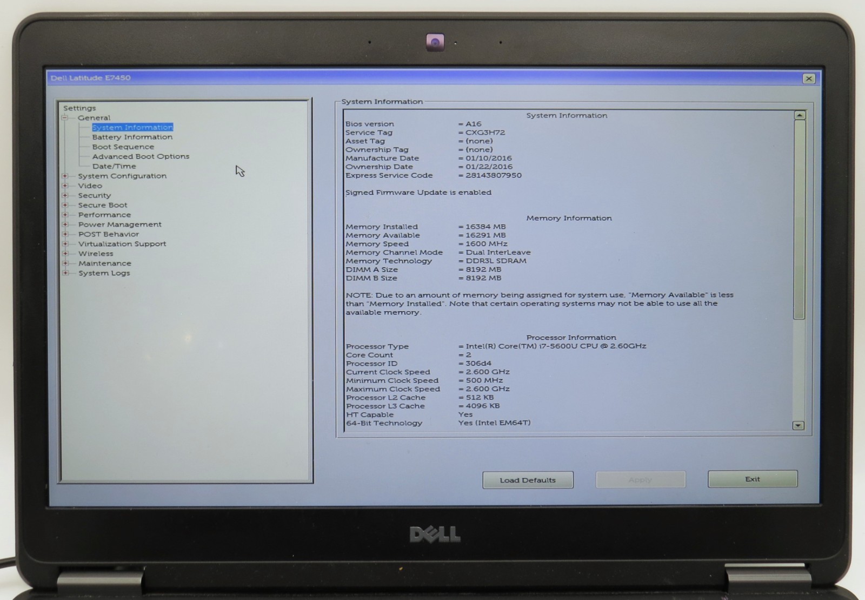Click the Load Defaults button
Screen dimensions: 865x600
[x=528, y=480]
